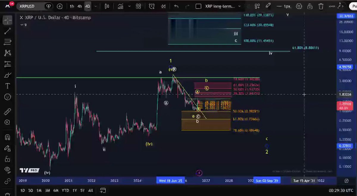The image size is (357, 196).
Task: Select the 4D interval
Action: [87, 6]
